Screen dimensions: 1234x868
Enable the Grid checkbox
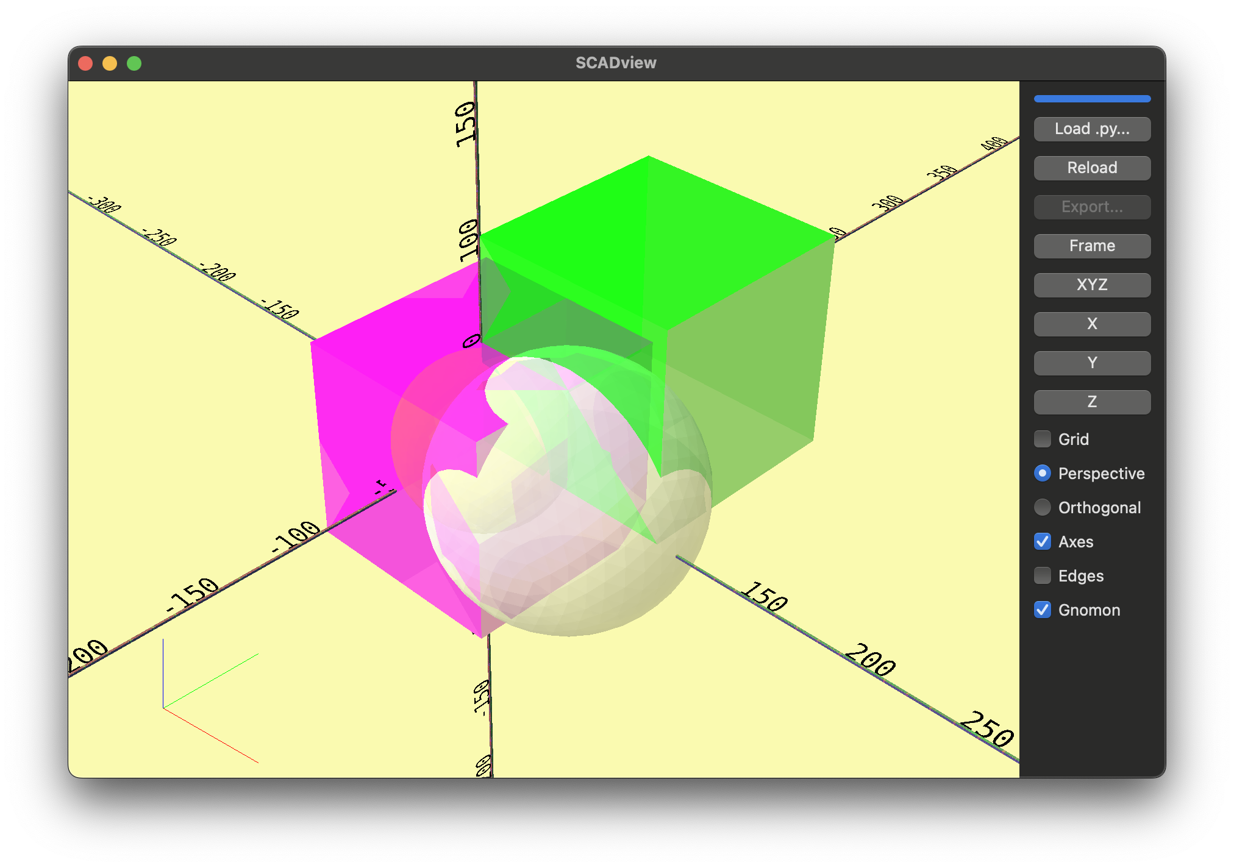(x=1042, y=439)
